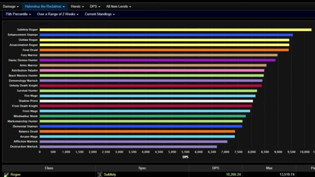Click the Havoc Demon Hunter axis label
Viewport: 315px width, 177px height.
(x=23, y=60)
